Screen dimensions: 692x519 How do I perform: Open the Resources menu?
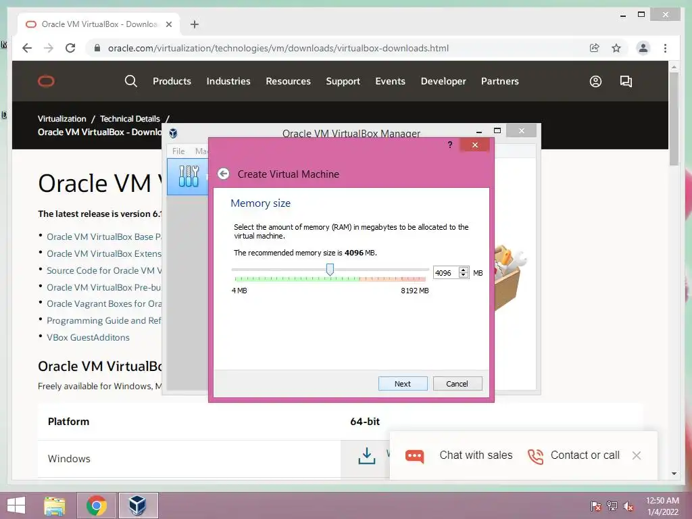coord(288,81)
